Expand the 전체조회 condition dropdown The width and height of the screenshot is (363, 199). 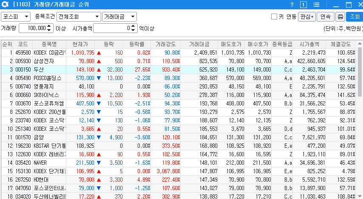79,17
